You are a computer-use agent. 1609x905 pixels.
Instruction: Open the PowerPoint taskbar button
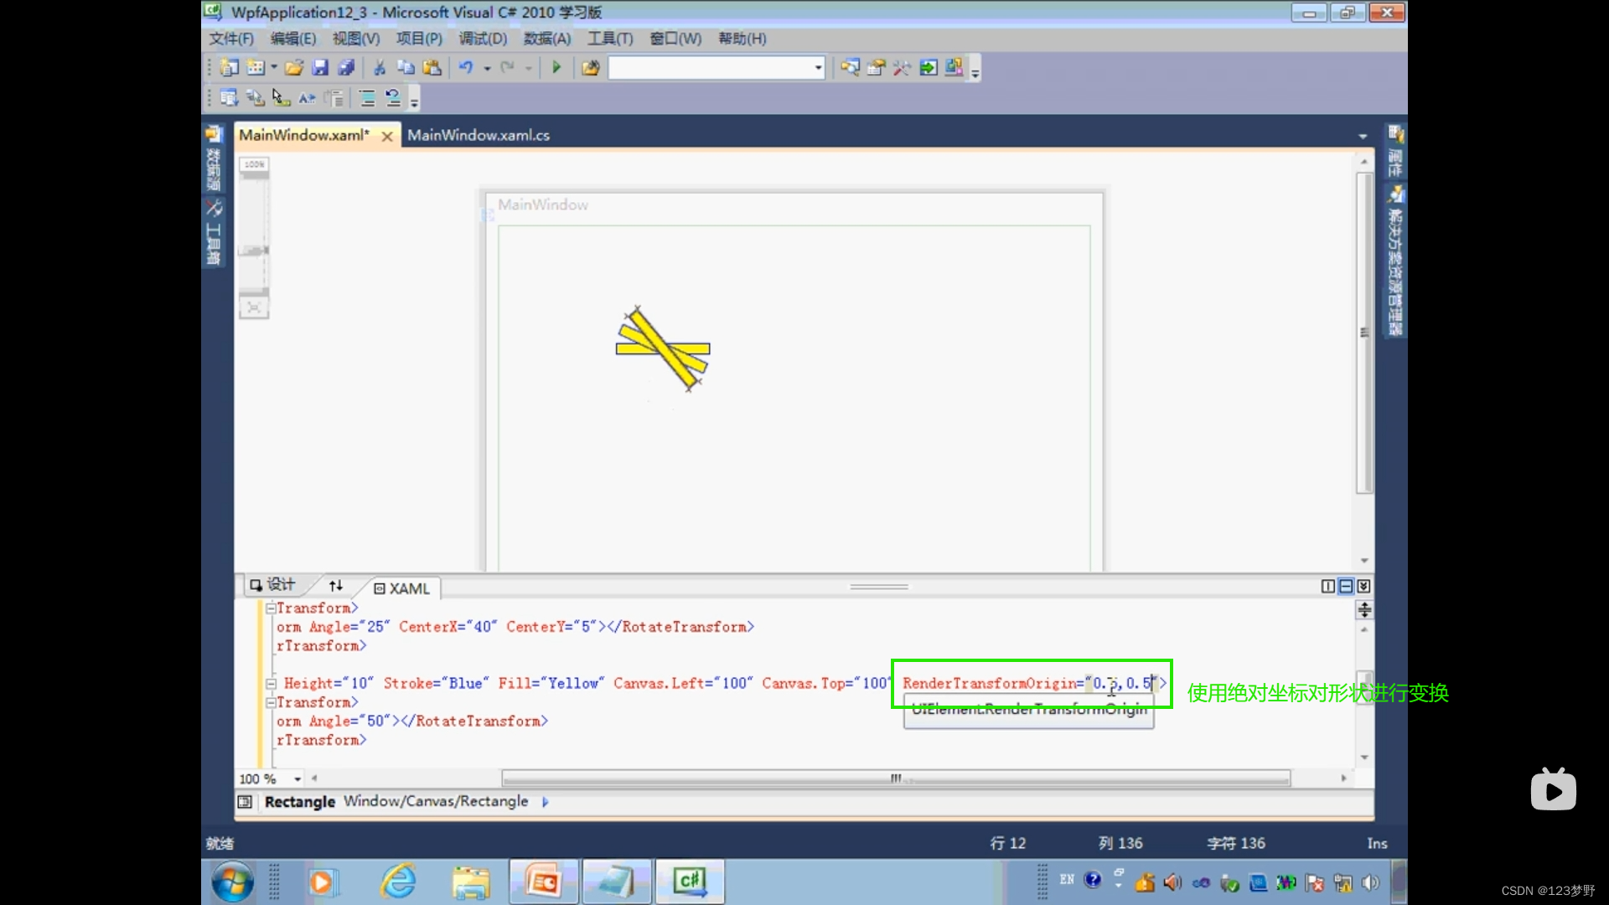click(x=544, y=882)
